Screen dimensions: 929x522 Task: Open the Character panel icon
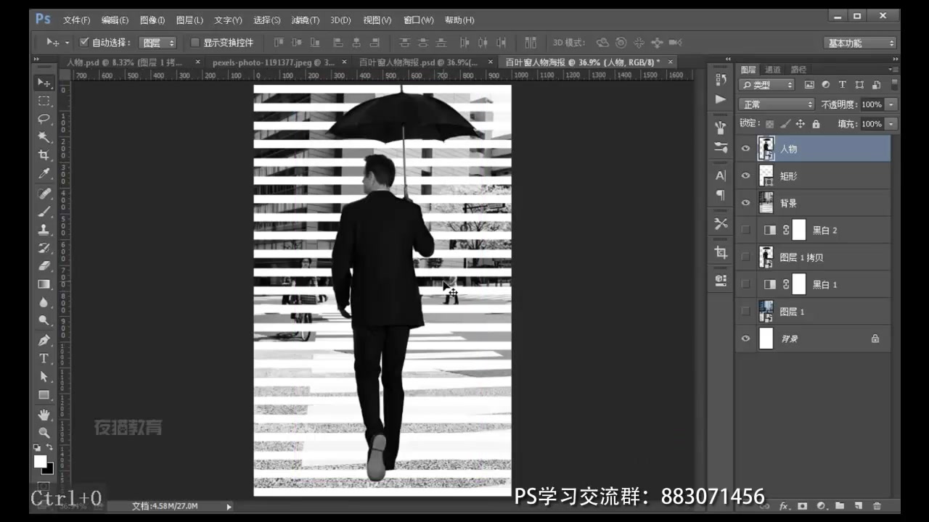coord(721,175)
